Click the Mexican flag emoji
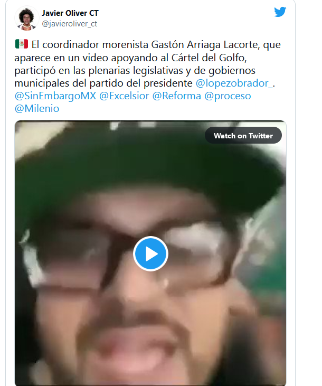 tap(22, 44)
